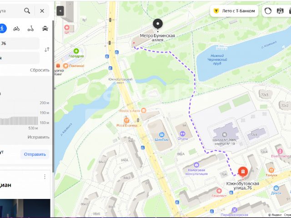Click the Пончики! cafe marker

pyautogui.click(x=65, y=65)
